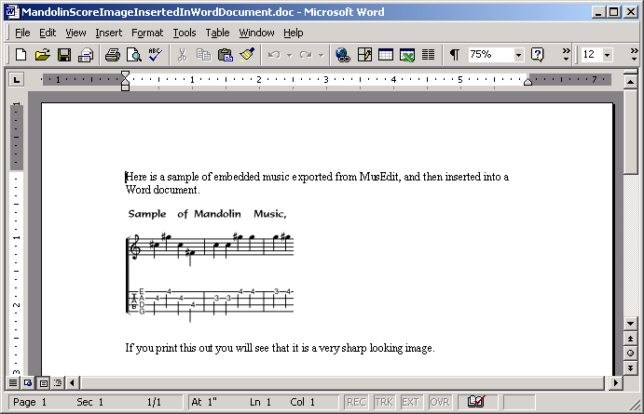Toggle Show/Hide paragraph marks
This screenshot has height=414, width=644.
454,55
